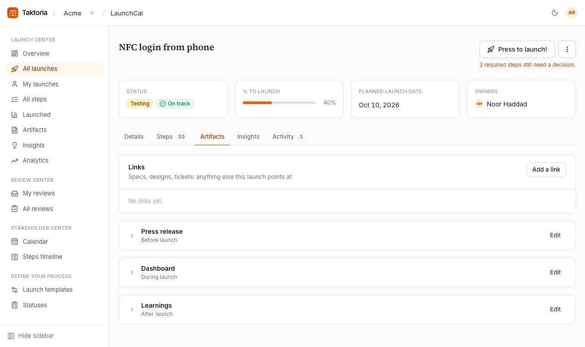Open the Insights tab
585x347 pixels.
coord(248,137)
